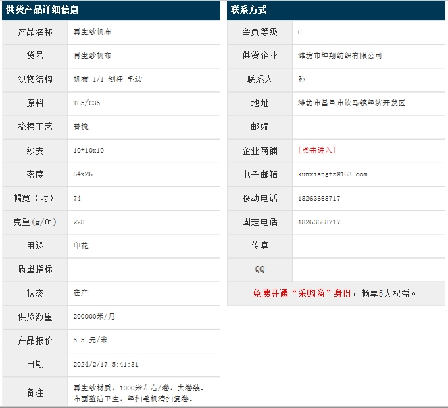448x408 pixels.
Task: Click supplier name 潍坊市坤翔纺织有限公司
Action: (x=339, y=55)
